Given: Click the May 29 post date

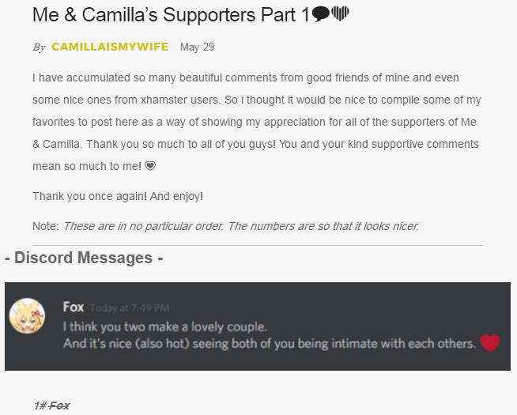Looking at the screenshot, I should pos(197,47).
